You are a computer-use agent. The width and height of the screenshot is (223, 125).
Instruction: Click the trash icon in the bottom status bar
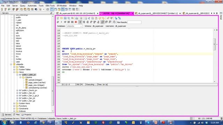221,118
